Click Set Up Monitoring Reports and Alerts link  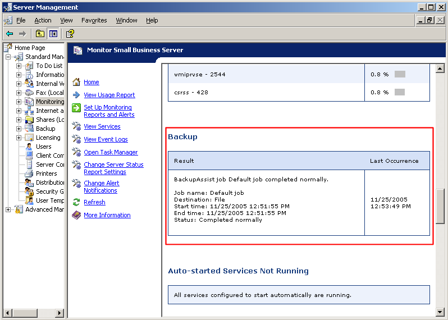pyautogui.click(x=109, y=111)
